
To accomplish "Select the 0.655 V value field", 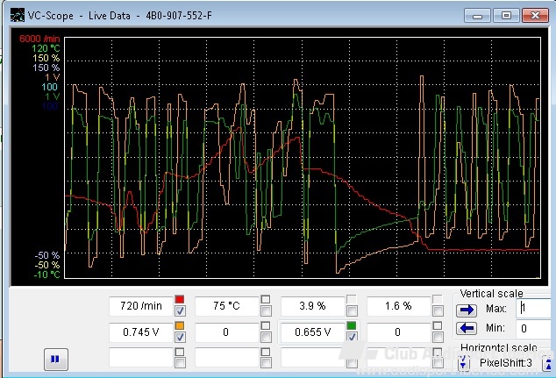I will point(312,332).
